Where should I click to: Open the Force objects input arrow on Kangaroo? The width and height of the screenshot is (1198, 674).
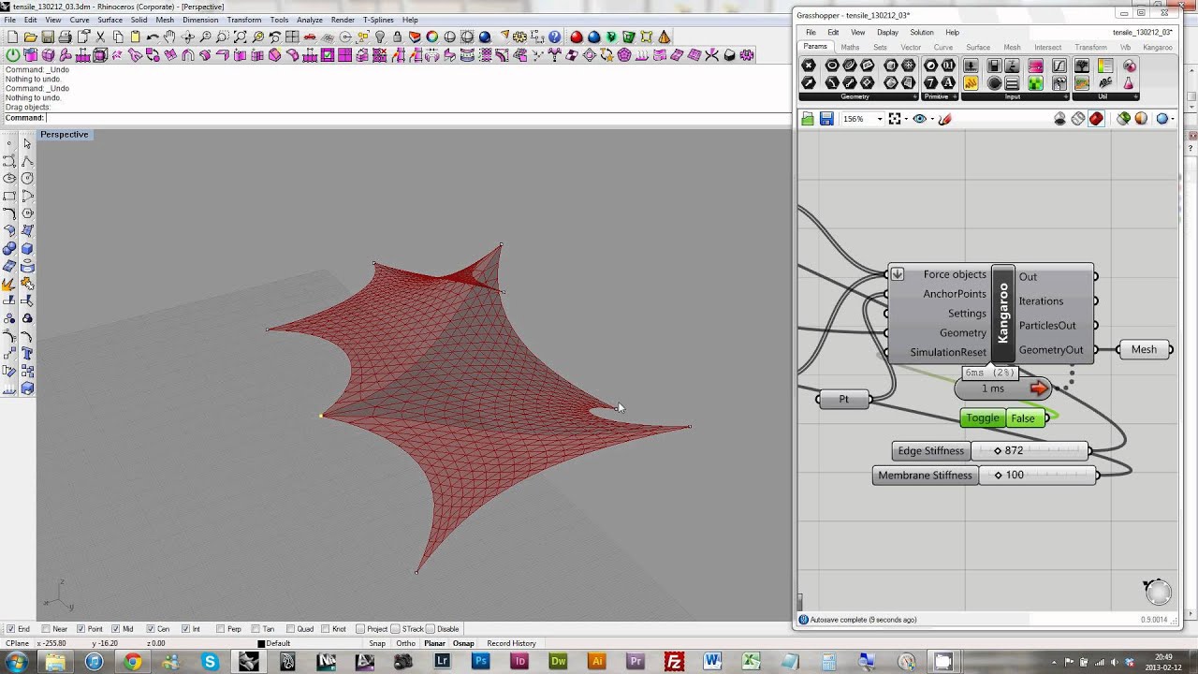pyautogui.click(x=897, y=274)
